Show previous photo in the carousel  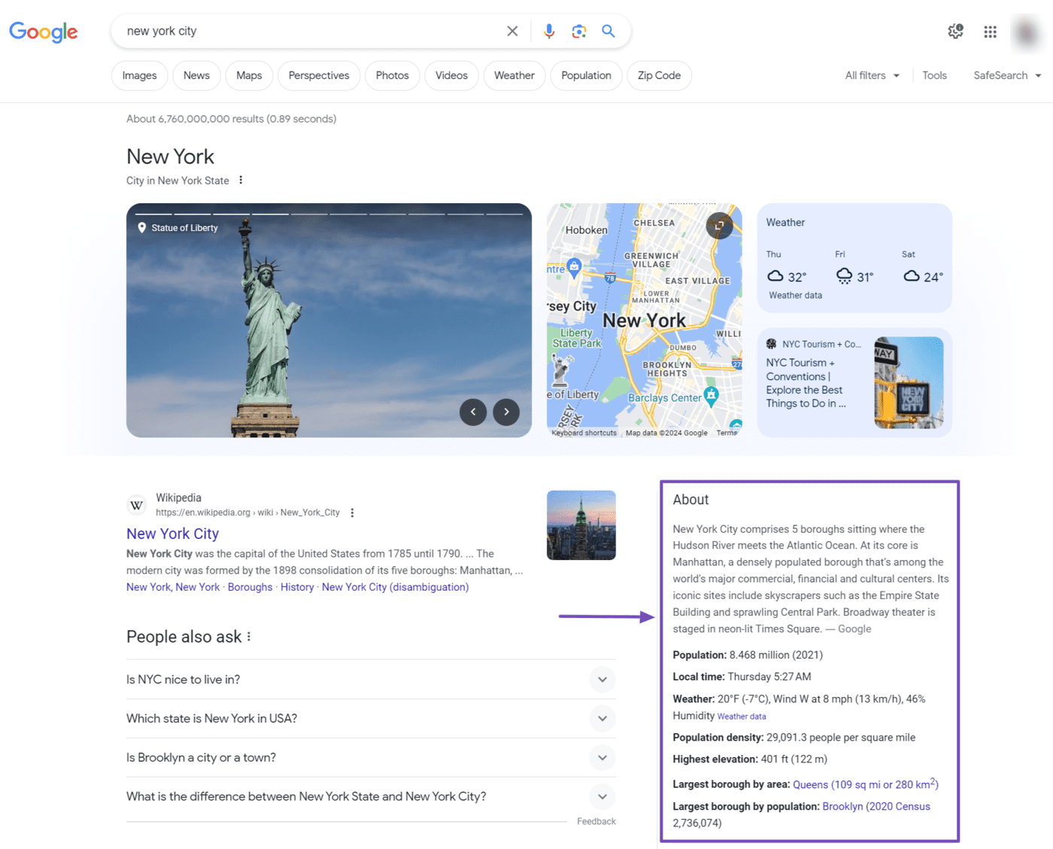[x=473, y=412]
